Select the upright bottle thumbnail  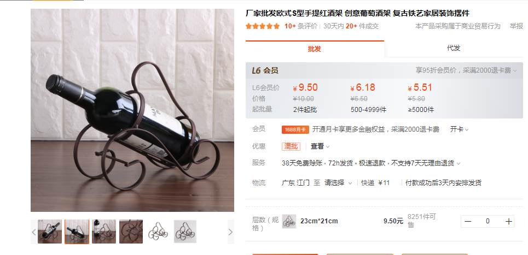[x=104, y=232]
